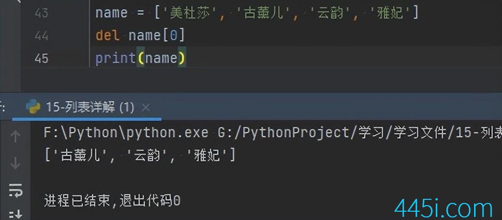Toggle soft-wrap in the run console

click(x=15, y=190)
